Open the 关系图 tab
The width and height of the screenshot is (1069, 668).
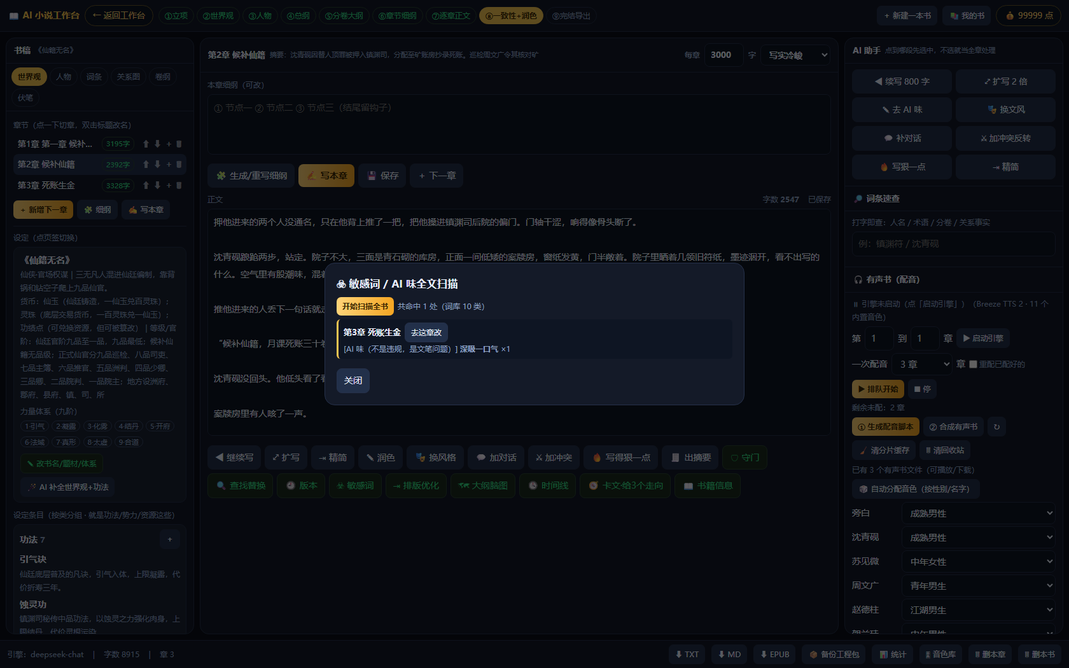(129, 77)
